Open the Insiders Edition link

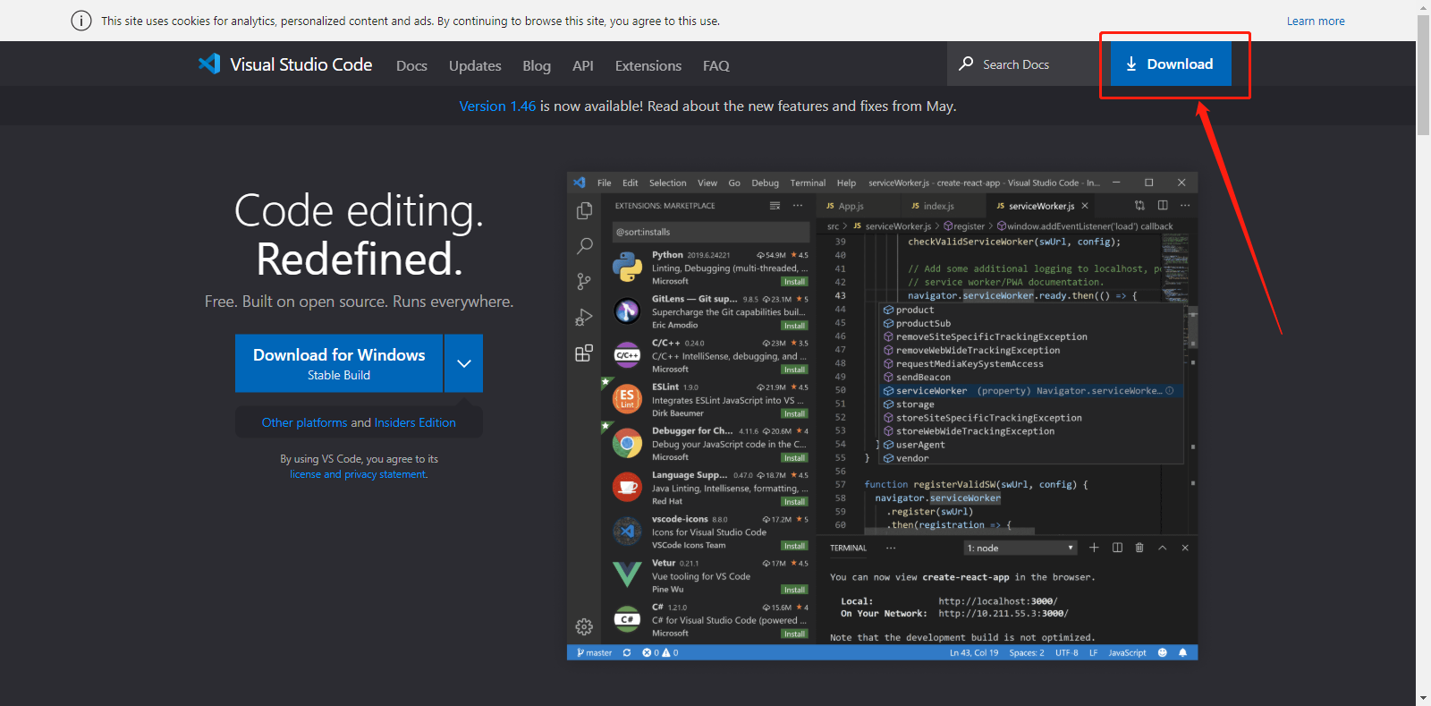(415, 422)
